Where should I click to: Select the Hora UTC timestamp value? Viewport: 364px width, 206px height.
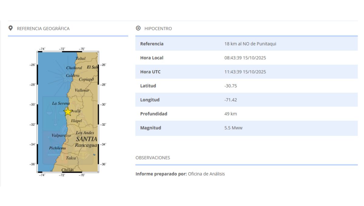tap(245, 72)
